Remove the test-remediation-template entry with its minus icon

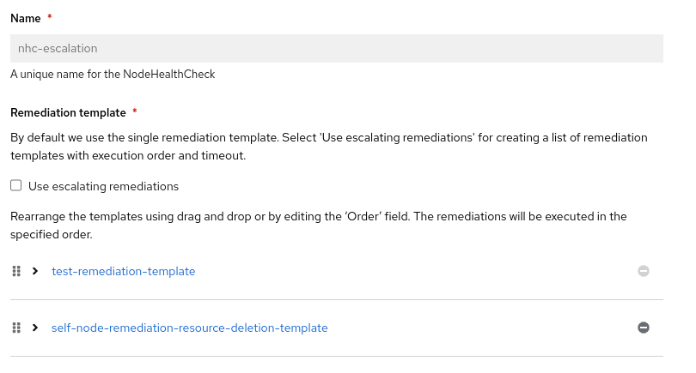coord(644,271)
